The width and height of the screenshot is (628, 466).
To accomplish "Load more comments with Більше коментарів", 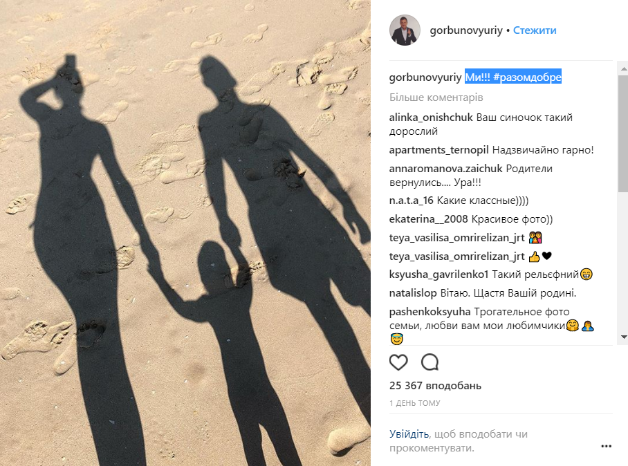I will [x=436, y=97].
